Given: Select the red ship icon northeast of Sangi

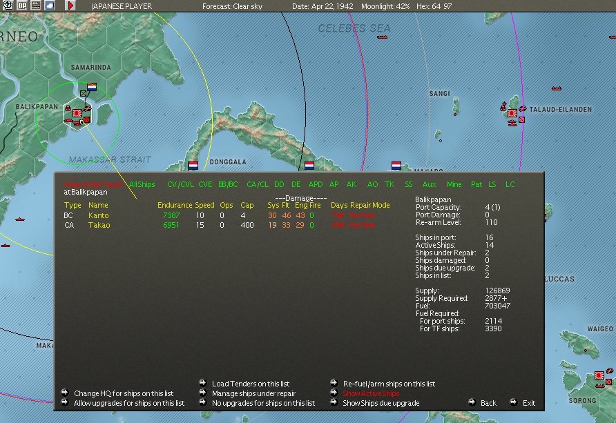Looking at the screenshot, I should (557, 88).
